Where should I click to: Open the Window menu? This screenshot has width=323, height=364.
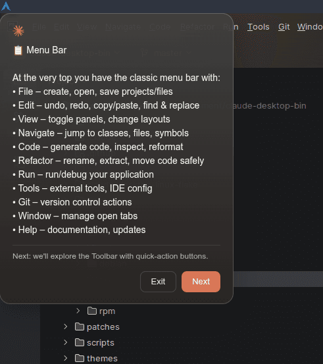(310, 27)
